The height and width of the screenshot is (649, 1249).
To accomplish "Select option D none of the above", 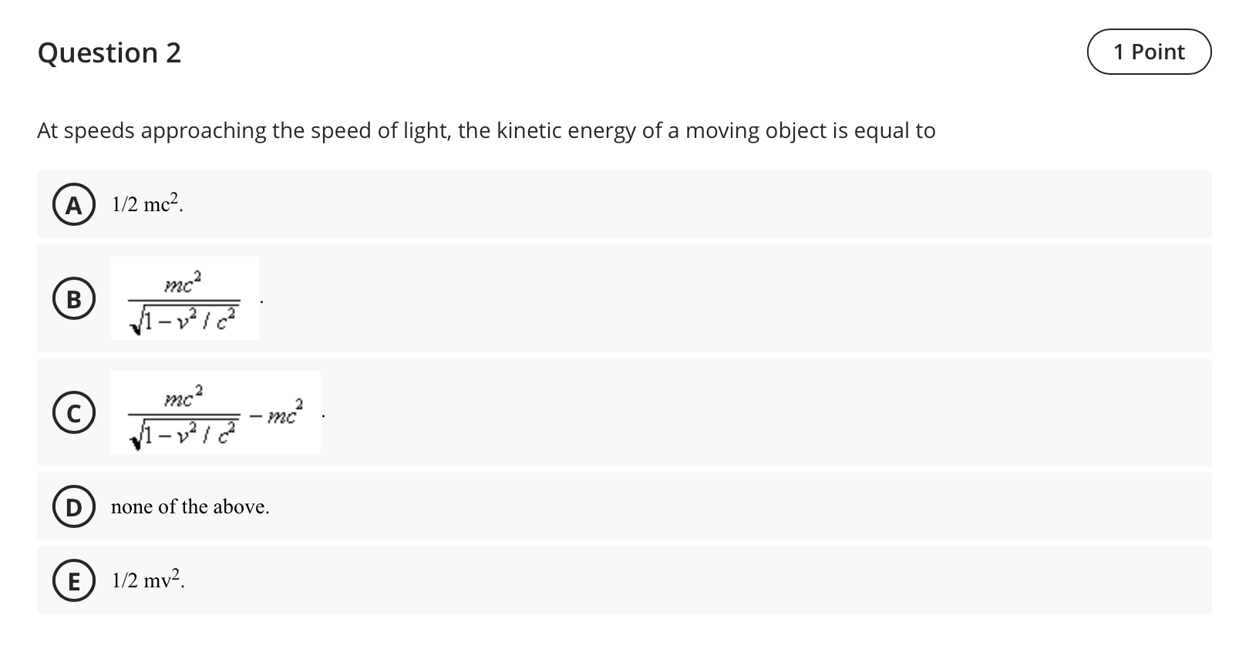I will 73,507.
